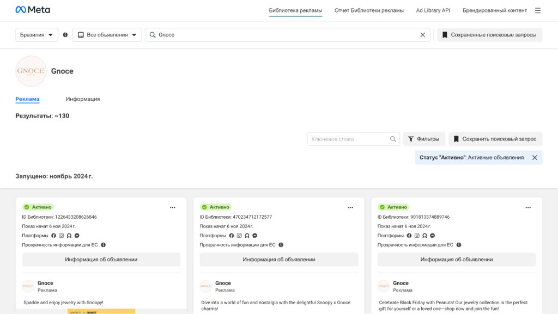Go to Библиотека рекламы tab
The image size is (558, 314).
point(295,11)
